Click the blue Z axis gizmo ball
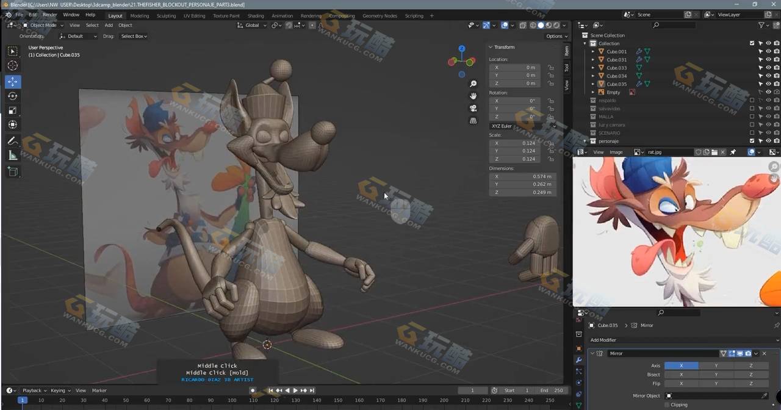The width and height of the screenshot is (781, 410). 462,48
